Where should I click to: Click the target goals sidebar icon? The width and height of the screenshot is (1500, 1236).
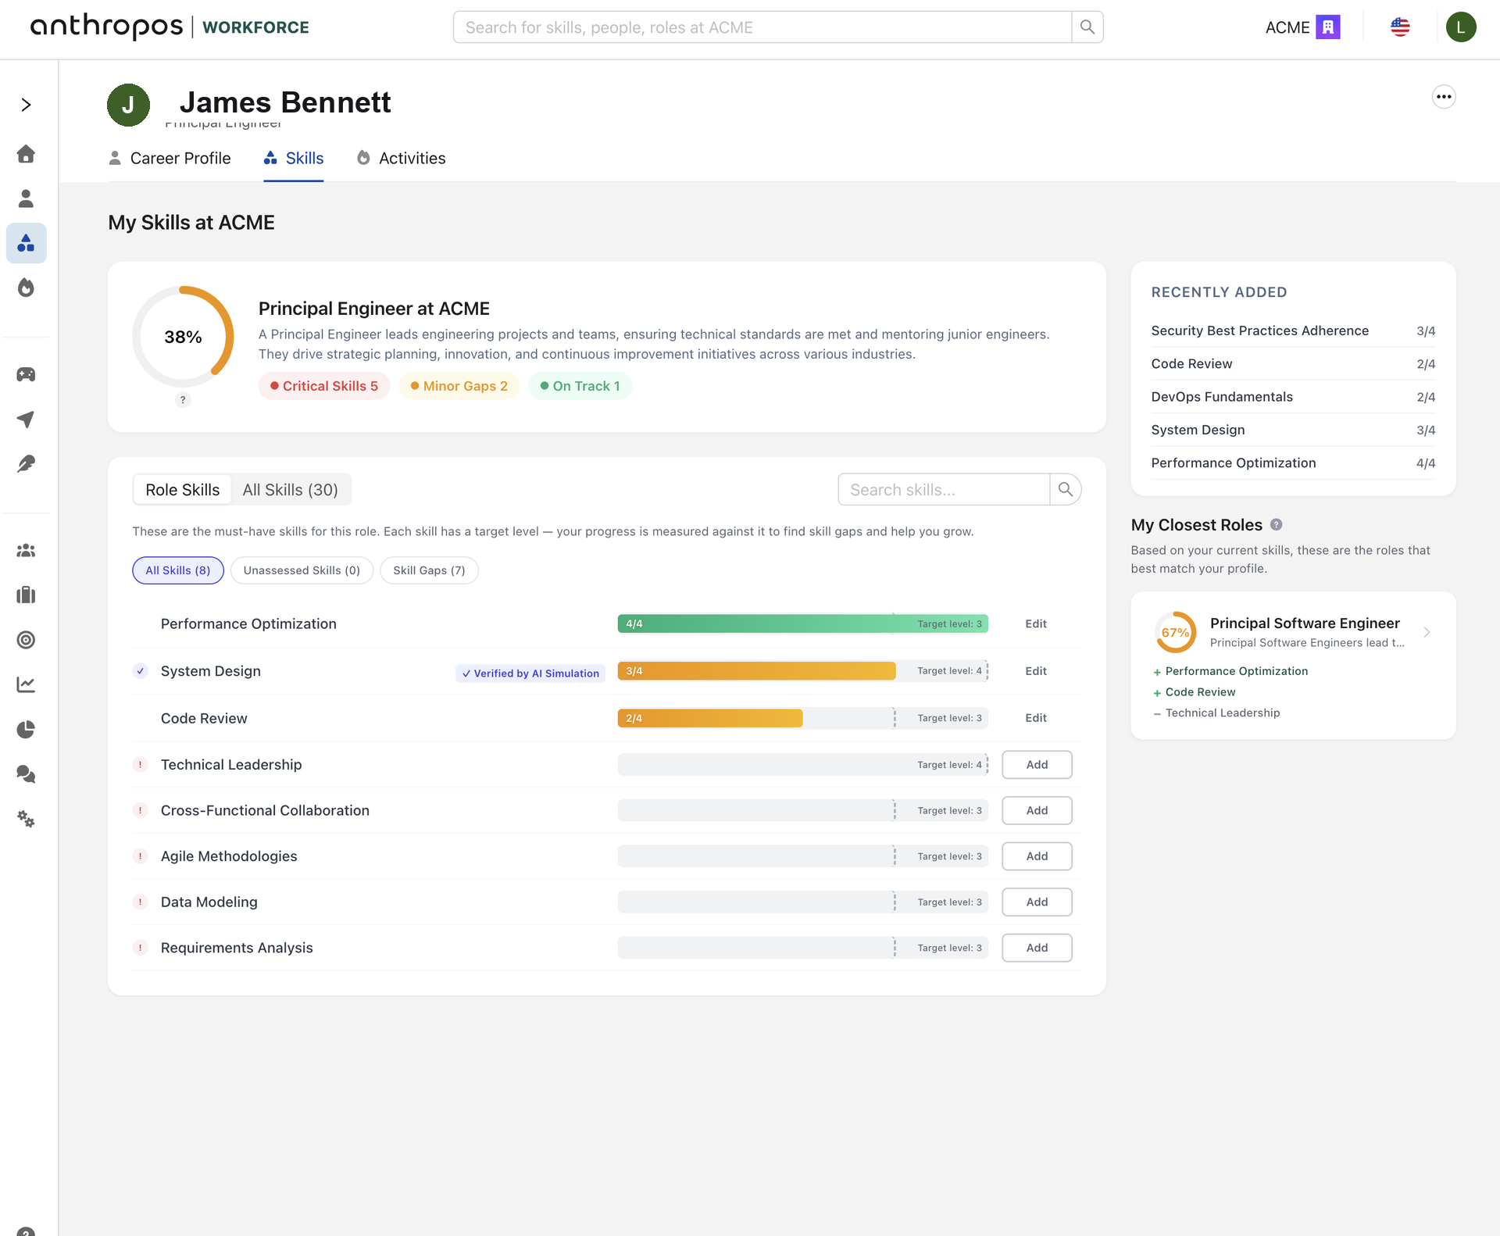coord(26,640)
